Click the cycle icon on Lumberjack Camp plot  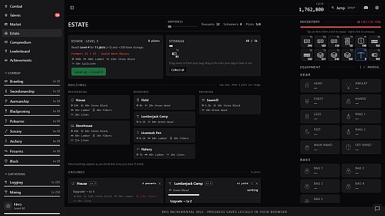(252, 184)
